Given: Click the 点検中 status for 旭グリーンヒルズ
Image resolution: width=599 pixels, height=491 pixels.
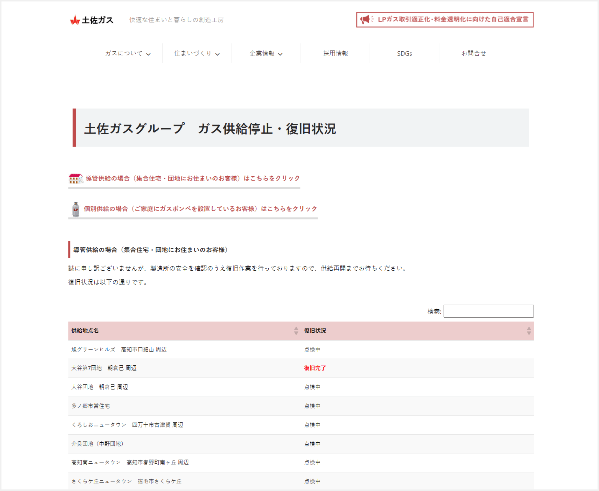Looking at the screenshot, I should 312,349.
